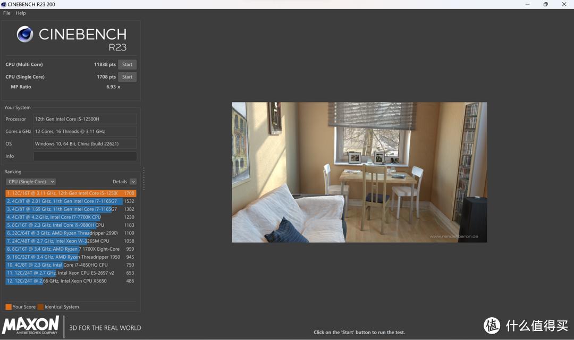Viewport: 574px width, 340px height.
Task: Select ranking row 8 Ryzen 7 1700X
Action: (71, 249)
